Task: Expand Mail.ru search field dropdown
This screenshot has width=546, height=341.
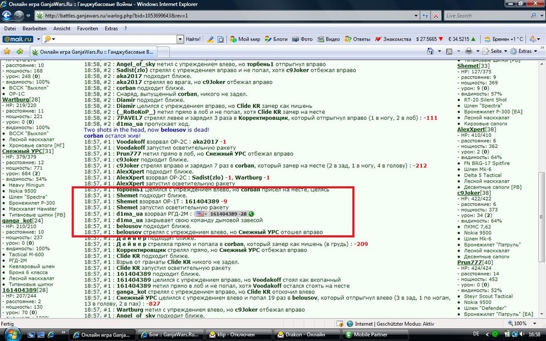Action: [x=180, y=39]
